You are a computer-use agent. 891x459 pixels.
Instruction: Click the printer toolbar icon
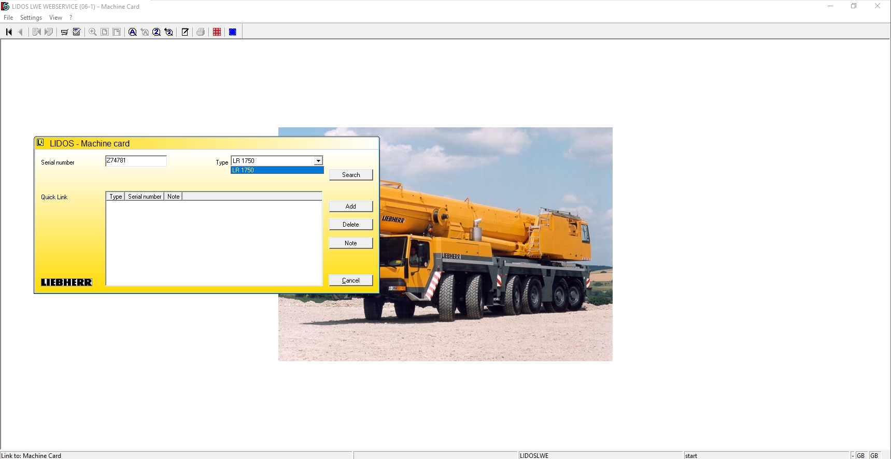201,32
